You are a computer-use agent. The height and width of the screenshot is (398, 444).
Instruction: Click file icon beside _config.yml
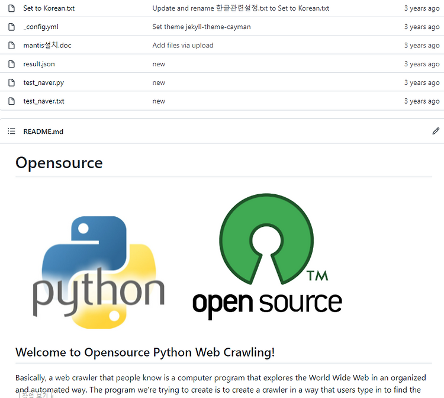[12, 27]
